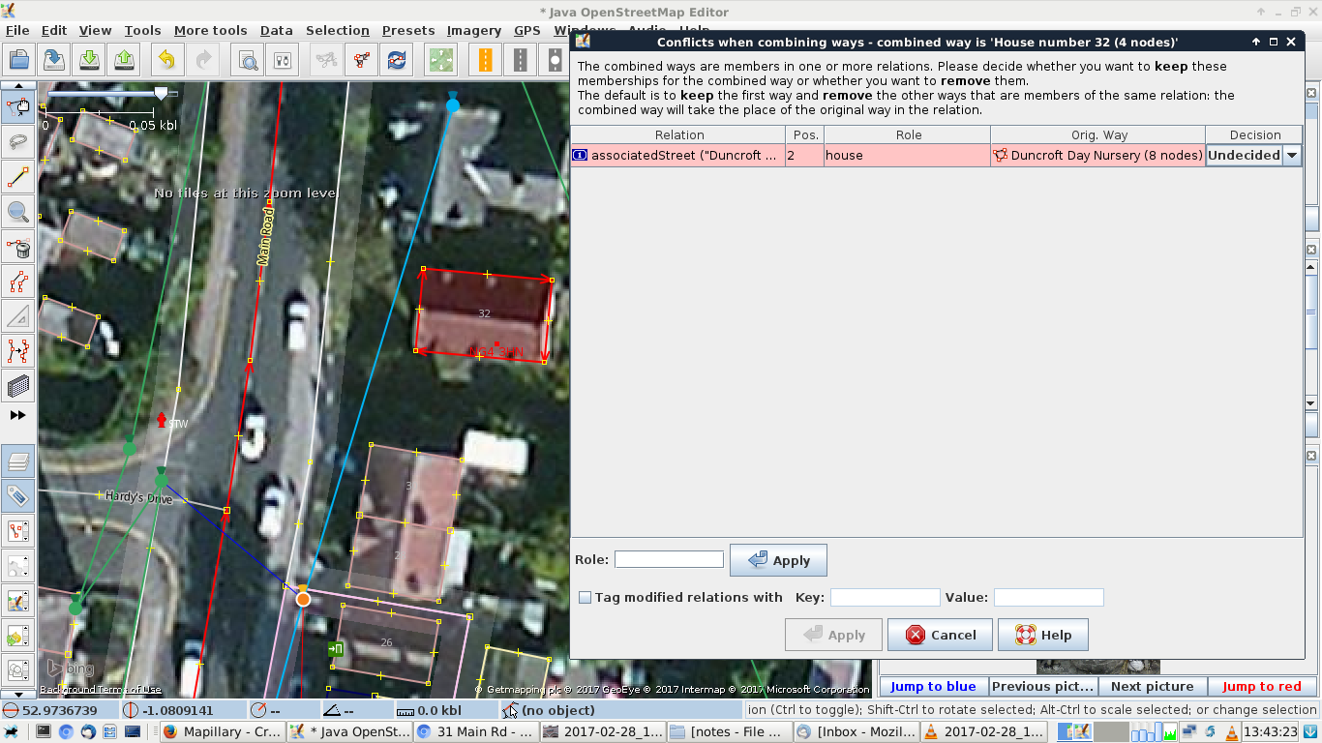
Task: Activate the Delete mode tool
Action: point(18,247)
